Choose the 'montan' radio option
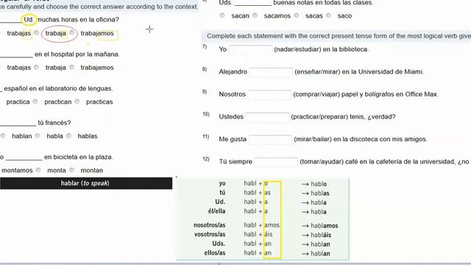This screenshot has height=265, width=471. (x=72, y=170)
